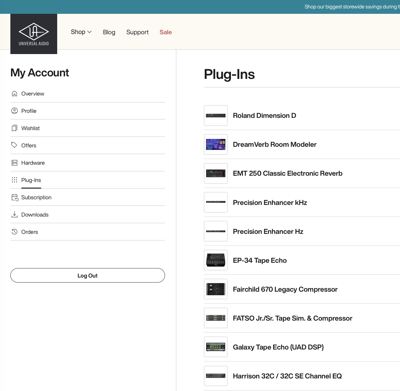Open Fairchild 670 Legacy Compressor entry
Screen dimensions: 400x391
(285, 289)
